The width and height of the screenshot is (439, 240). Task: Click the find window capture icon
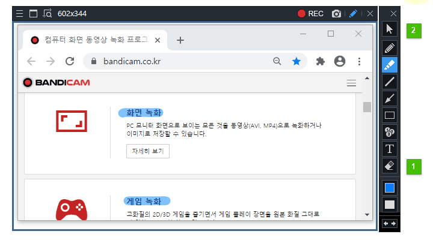coord(48,13)
